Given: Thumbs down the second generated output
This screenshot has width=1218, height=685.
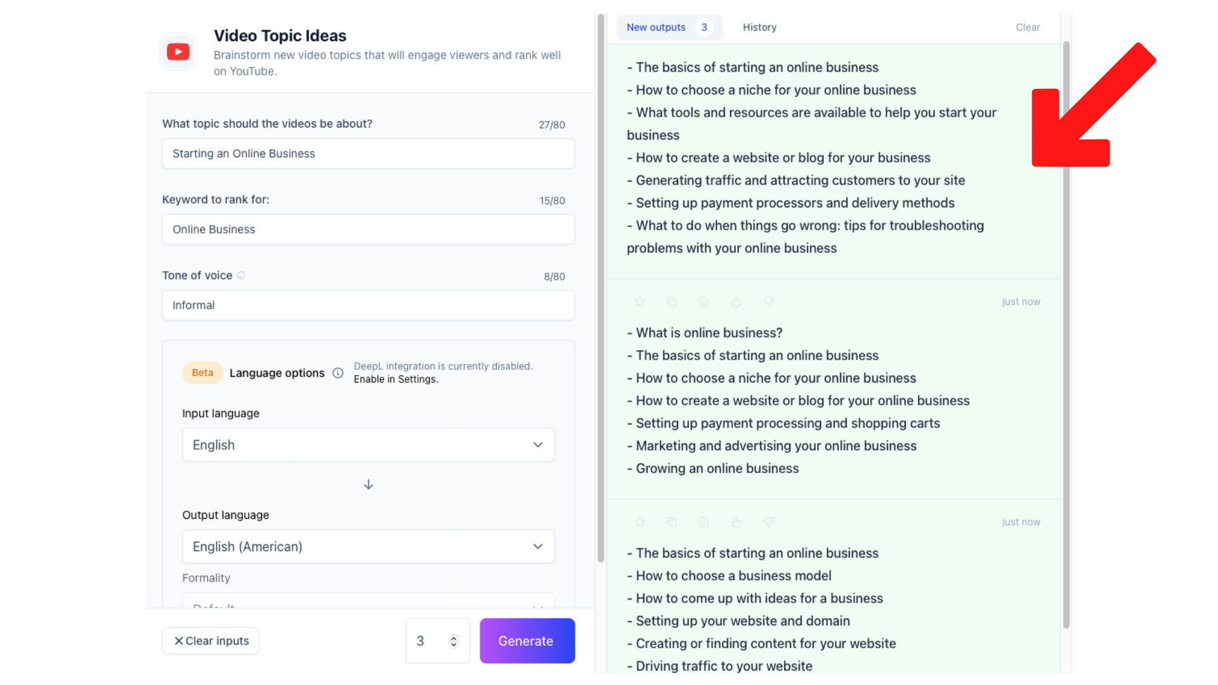Looking at the screenshot, I should click(x=769, y=301).
